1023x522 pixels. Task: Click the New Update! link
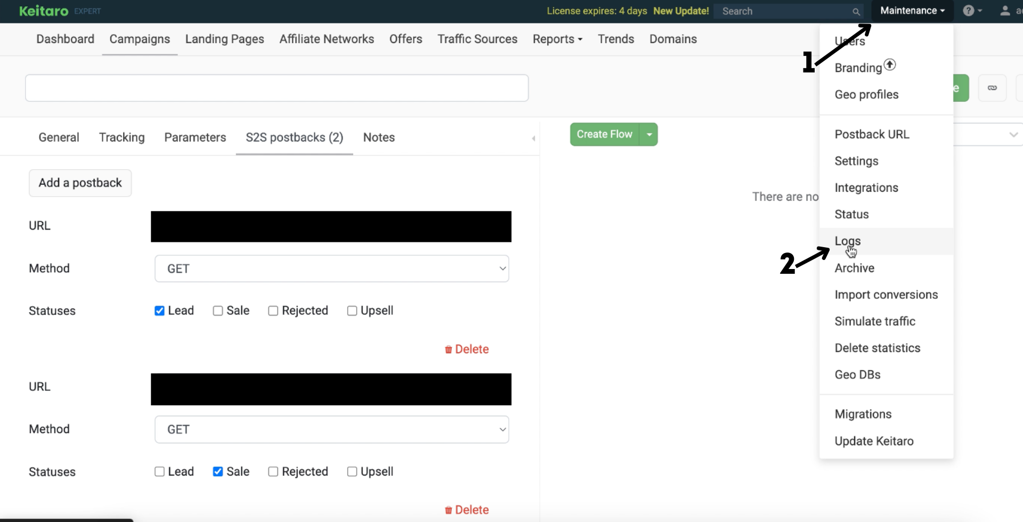pos(681,11)
